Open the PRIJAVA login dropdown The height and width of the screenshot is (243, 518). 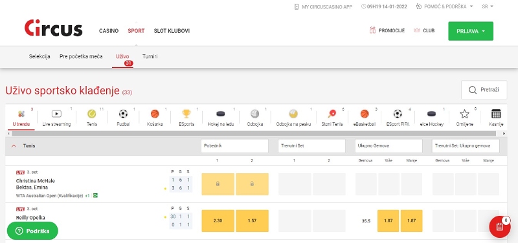(471, 31)
